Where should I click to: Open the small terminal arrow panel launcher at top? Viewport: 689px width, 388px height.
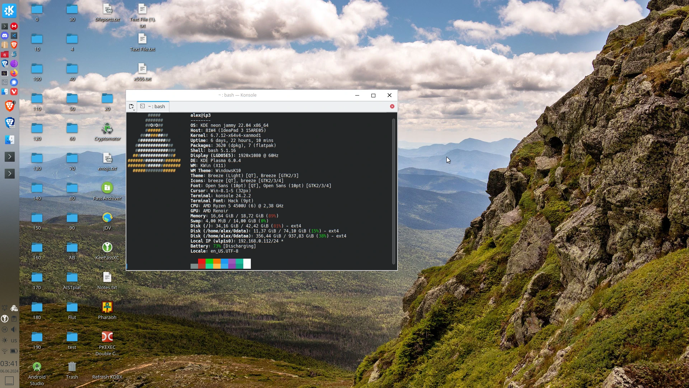(5, 26)
